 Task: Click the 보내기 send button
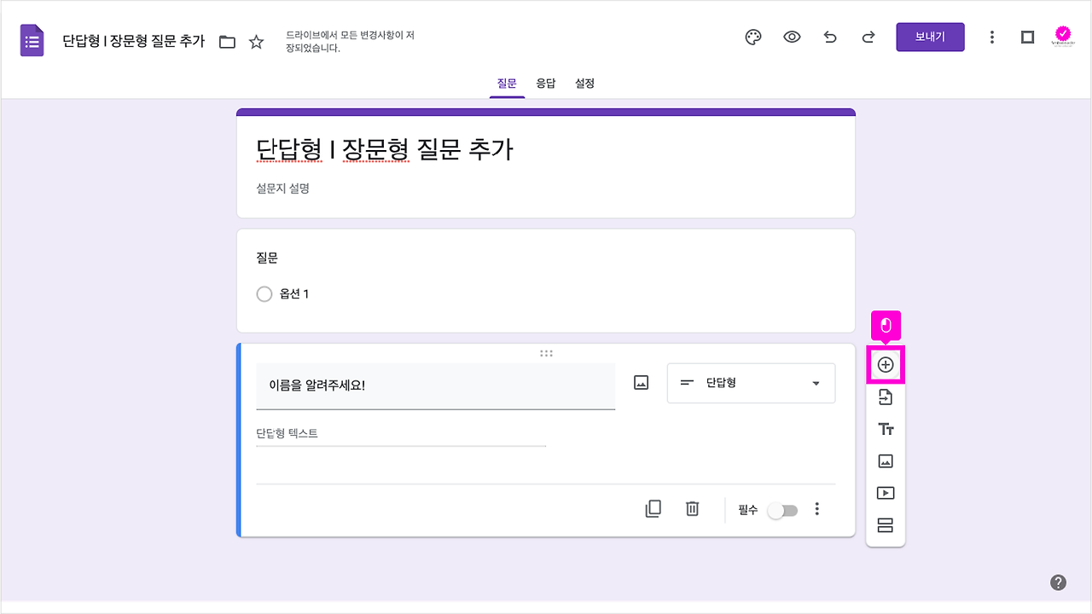click(930, 37)
